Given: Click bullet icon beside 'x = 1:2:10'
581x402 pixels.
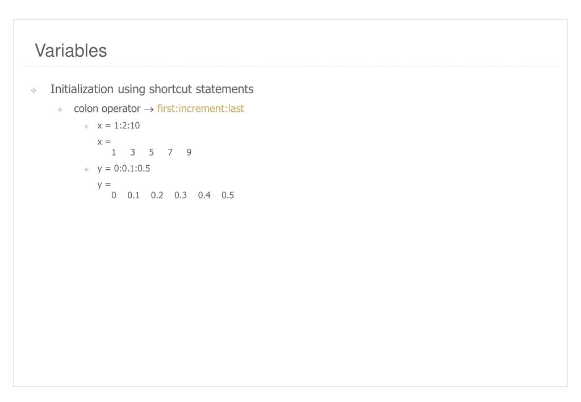Looking at the screenshot, I should pos(86,127).
